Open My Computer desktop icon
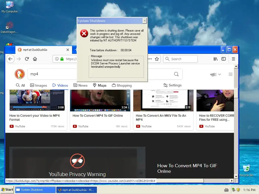Viewport: 259px width, 194px height. (x=10, y=7)
